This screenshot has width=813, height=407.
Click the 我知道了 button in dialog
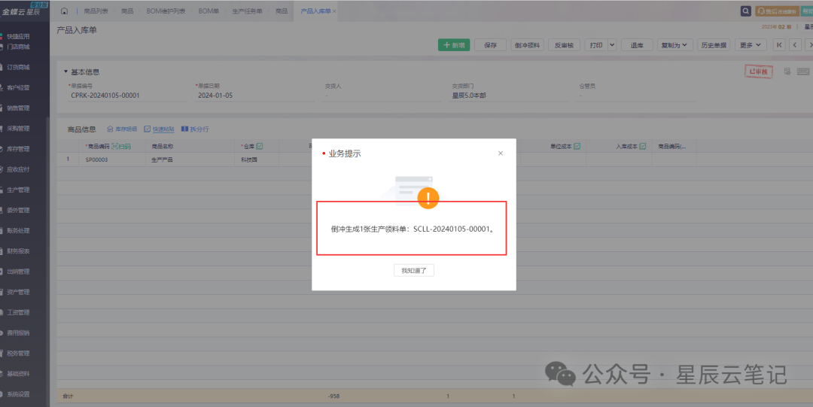414,270
